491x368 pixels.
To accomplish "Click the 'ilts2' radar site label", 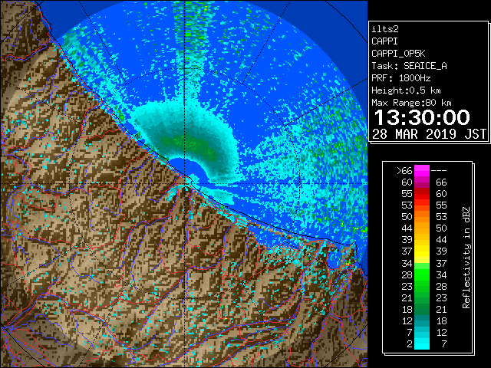I will coord(385,29).
